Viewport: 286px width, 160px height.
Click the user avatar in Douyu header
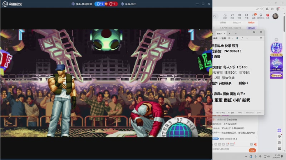click(x=275, y=16)
